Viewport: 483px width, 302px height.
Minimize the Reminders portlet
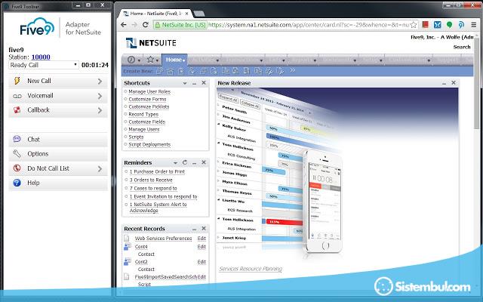click(195, 163)
